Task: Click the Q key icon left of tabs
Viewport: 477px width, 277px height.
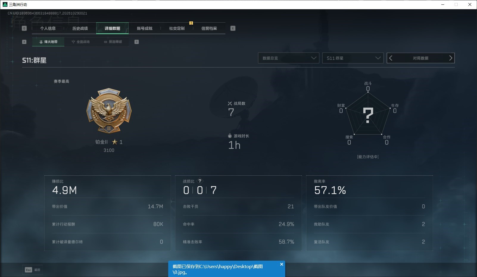Action: click(x=24, y=28)
